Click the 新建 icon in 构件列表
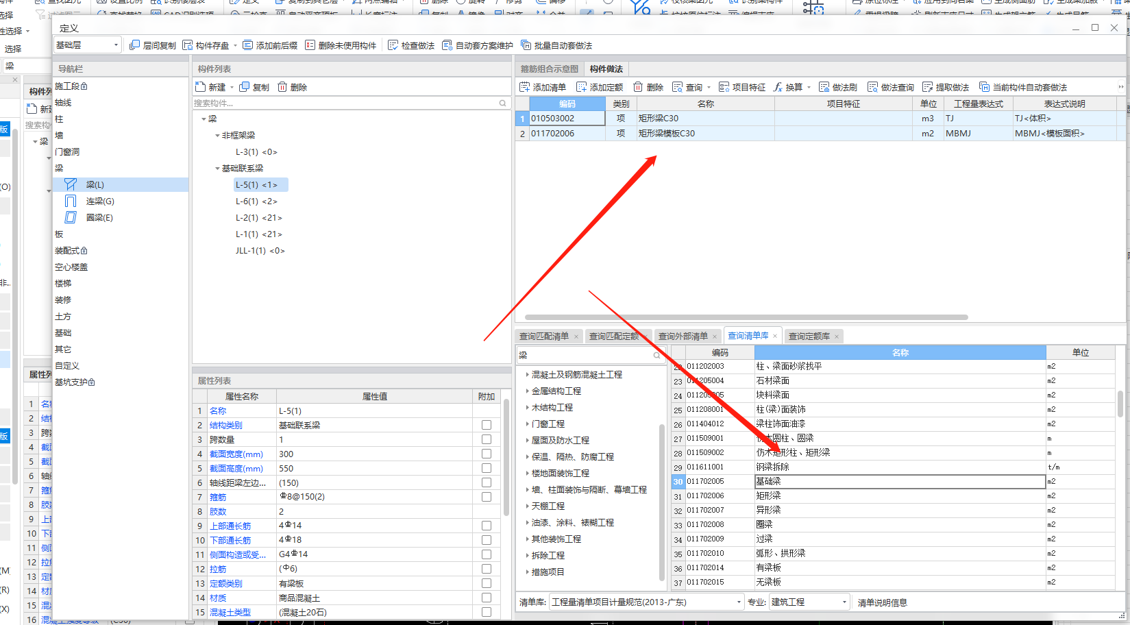Screen dimensions: 1130x625 click(x=200, y=87)
